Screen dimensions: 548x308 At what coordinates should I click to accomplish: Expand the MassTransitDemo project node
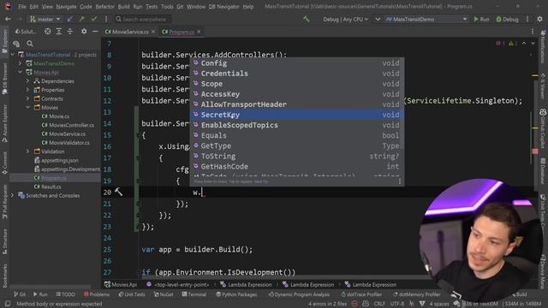click(x=20, y=63)
